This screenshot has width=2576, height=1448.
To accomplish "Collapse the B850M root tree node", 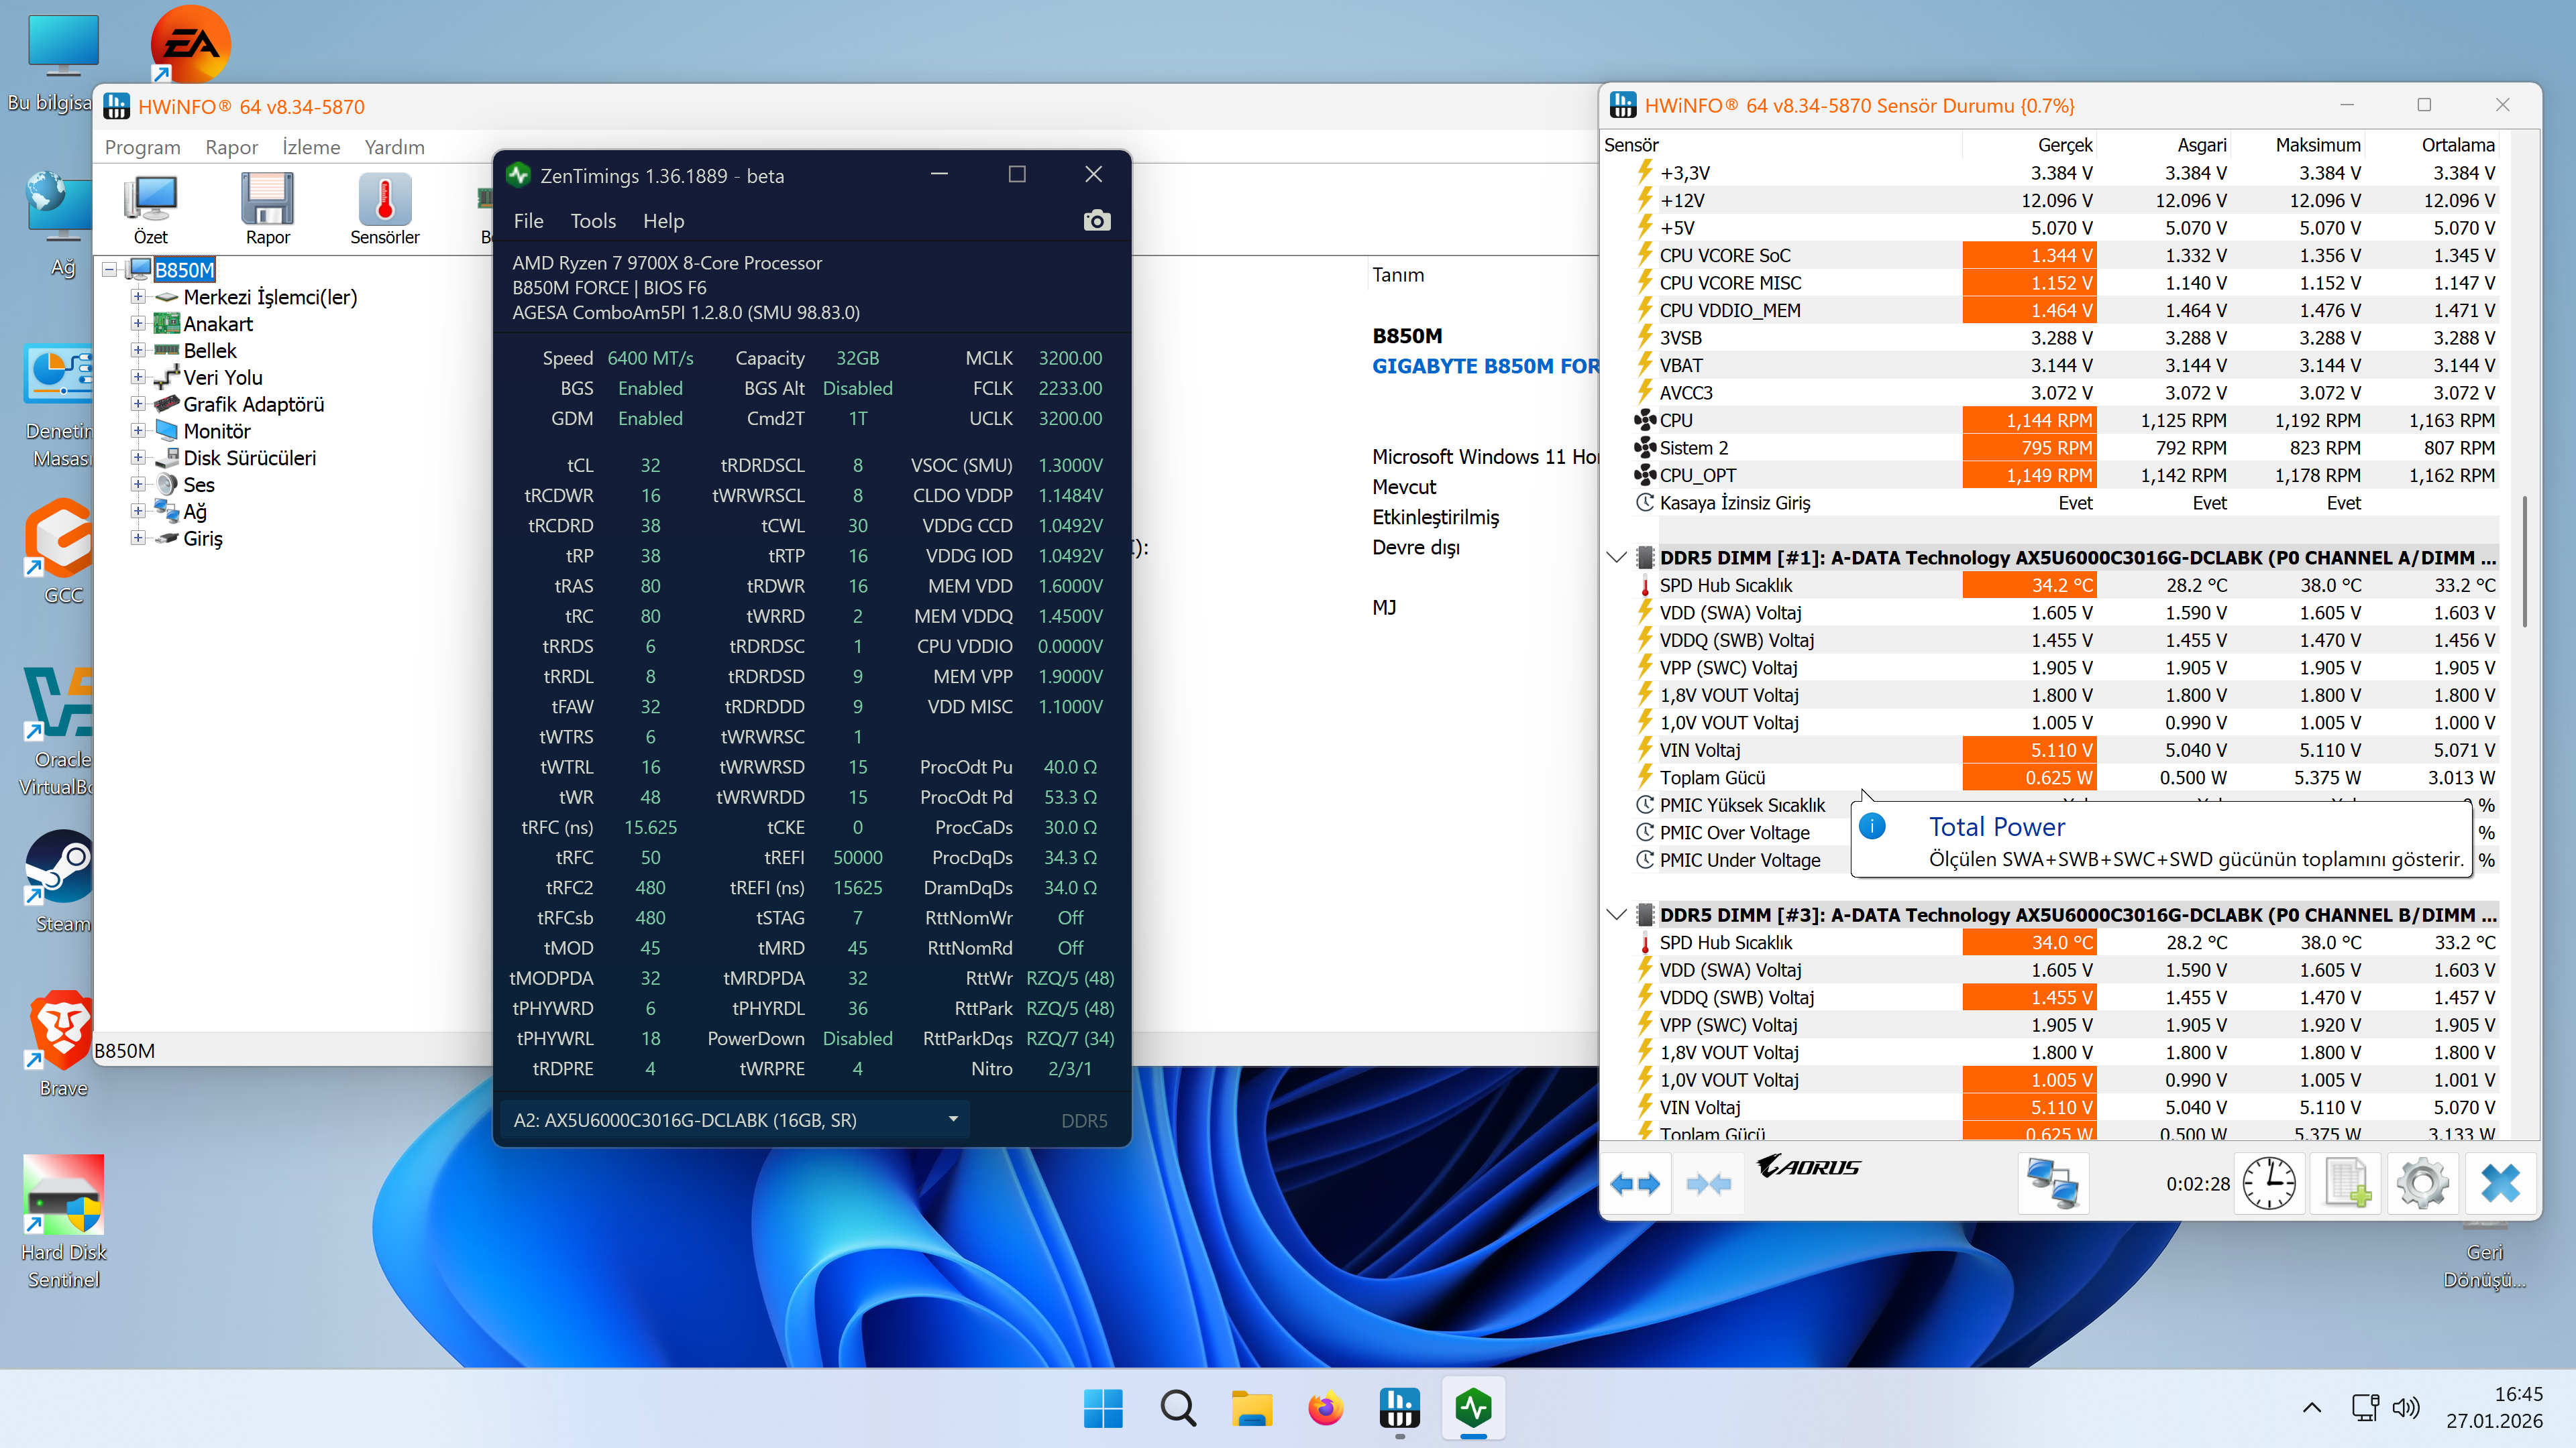I will click(x=110, y=269).
